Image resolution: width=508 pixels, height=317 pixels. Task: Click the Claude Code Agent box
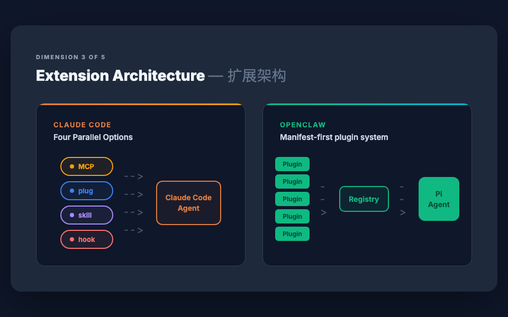pyautogui.click(x=188, y=203)
